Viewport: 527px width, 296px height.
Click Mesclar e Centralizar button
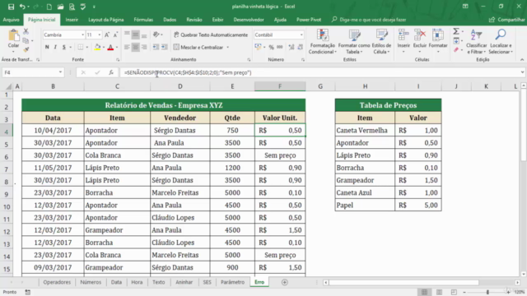(x=198, y=48)
